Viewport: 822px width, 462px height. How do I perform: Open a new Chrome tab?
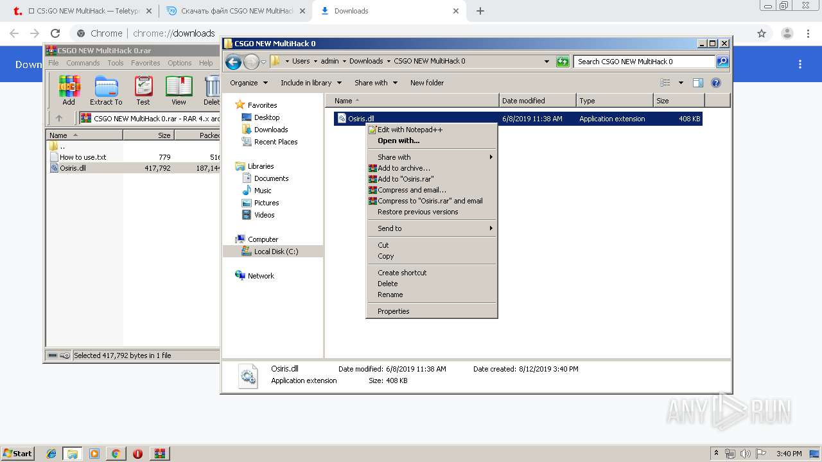click(480, 11)
